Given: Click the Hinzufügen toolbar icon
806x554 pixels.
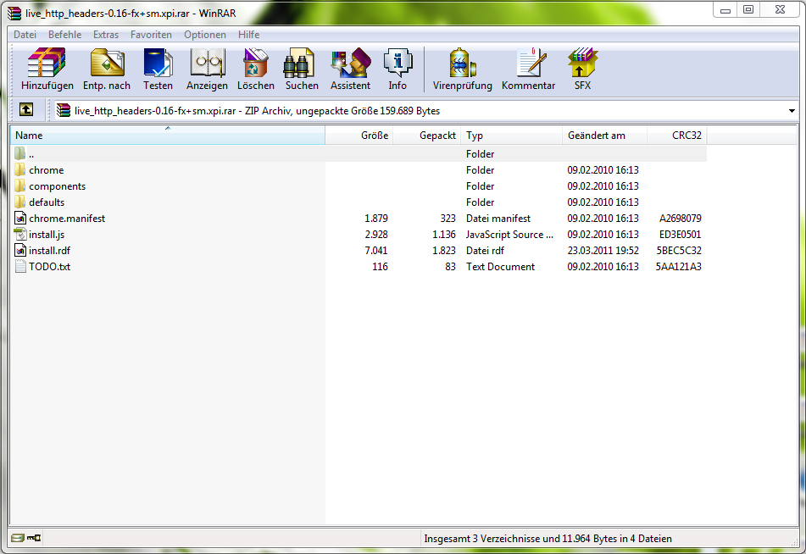Looking at the screenshot, I should click(47, 63).
